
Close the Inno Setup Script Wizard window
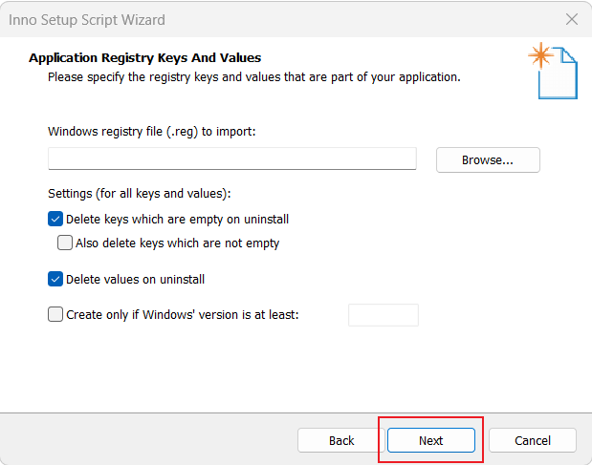pos(572,19)
